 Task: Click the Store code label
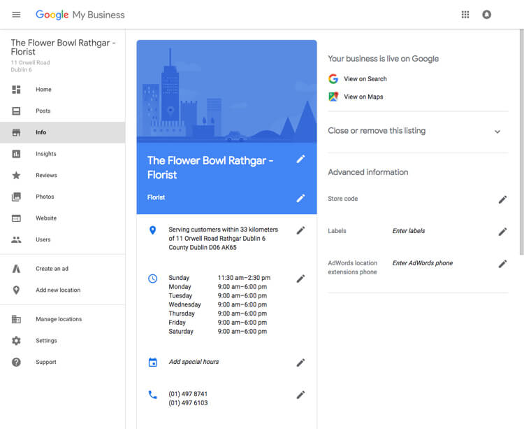pos(343,199)
